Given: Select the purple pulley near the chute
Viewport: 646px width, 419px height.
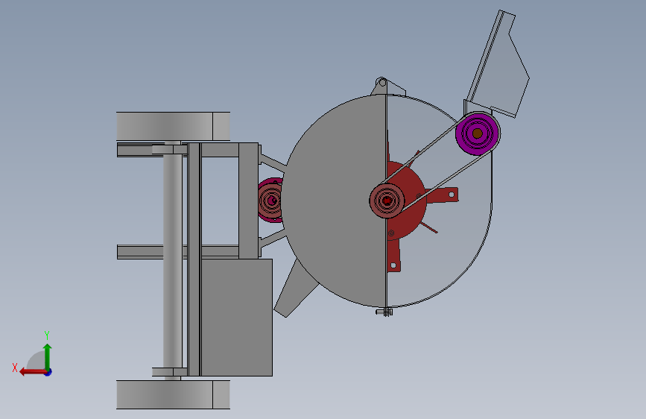Looking at the screenshot, I should coord(478,133).
